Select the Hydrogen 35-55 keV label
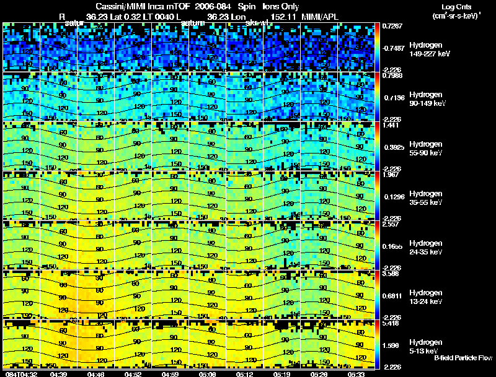Viewport: 496px width, 377px height. click(426, 198)
